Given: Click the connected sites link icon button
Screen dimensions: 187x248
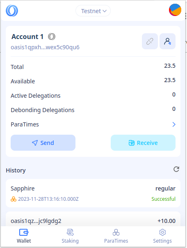Looking at the screenshot, I should pos(150,41).
